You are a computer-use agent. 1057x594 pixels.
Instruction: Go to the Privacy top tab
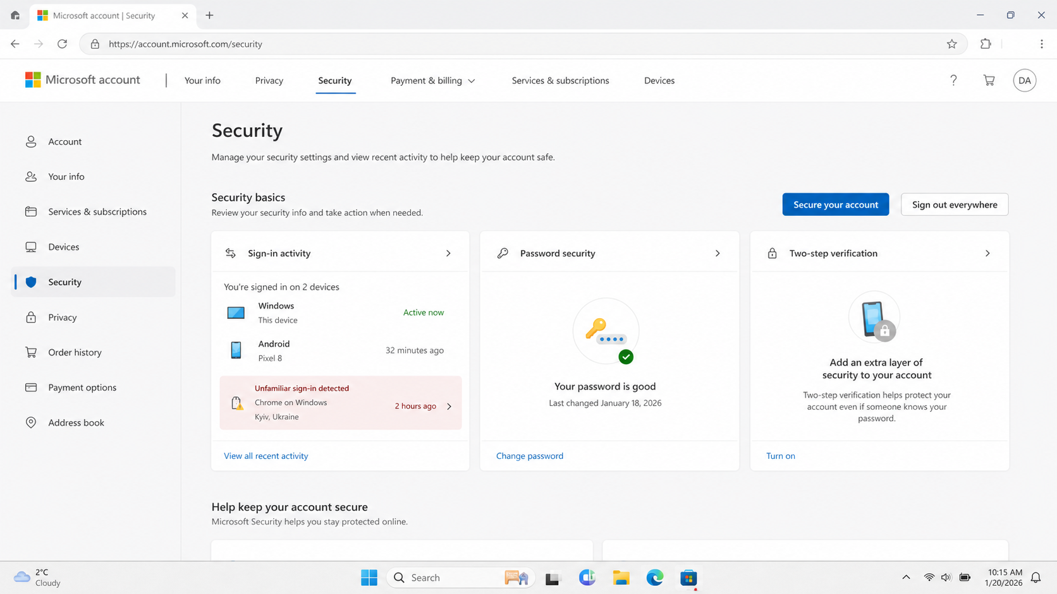tap(269, 81)
